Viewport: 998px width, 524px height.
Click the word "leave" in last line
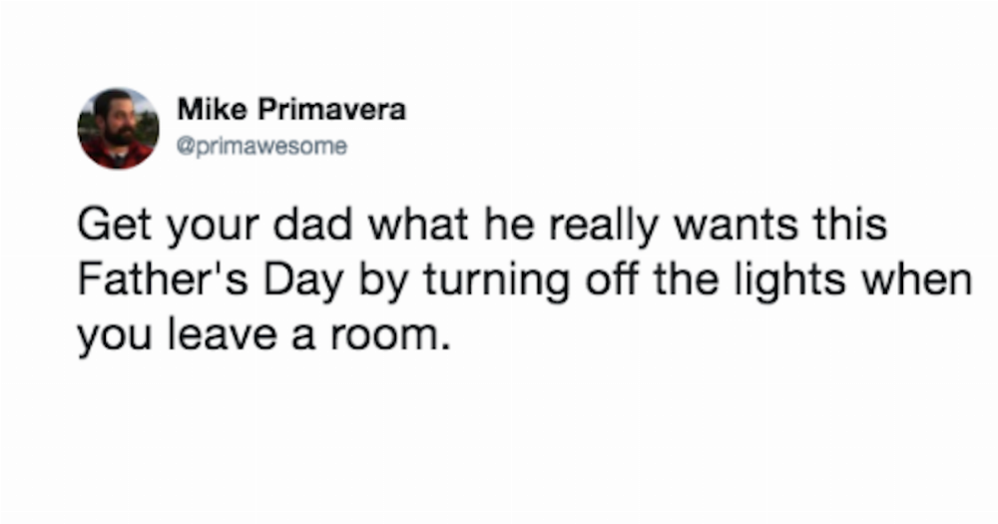[223, 334]
